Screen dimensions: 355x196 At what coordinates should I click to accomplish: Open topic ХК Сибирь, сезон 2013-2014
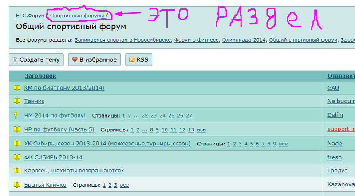pos(107,144)
